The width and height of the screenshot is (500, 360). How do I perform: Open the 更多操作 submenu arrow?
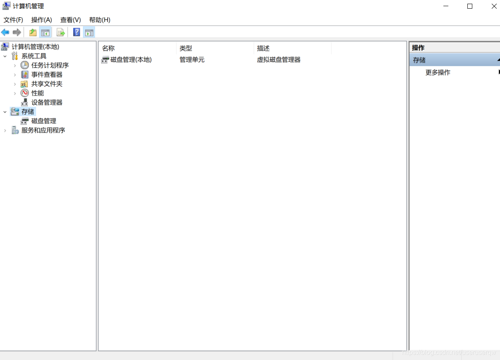pos(499,72)
